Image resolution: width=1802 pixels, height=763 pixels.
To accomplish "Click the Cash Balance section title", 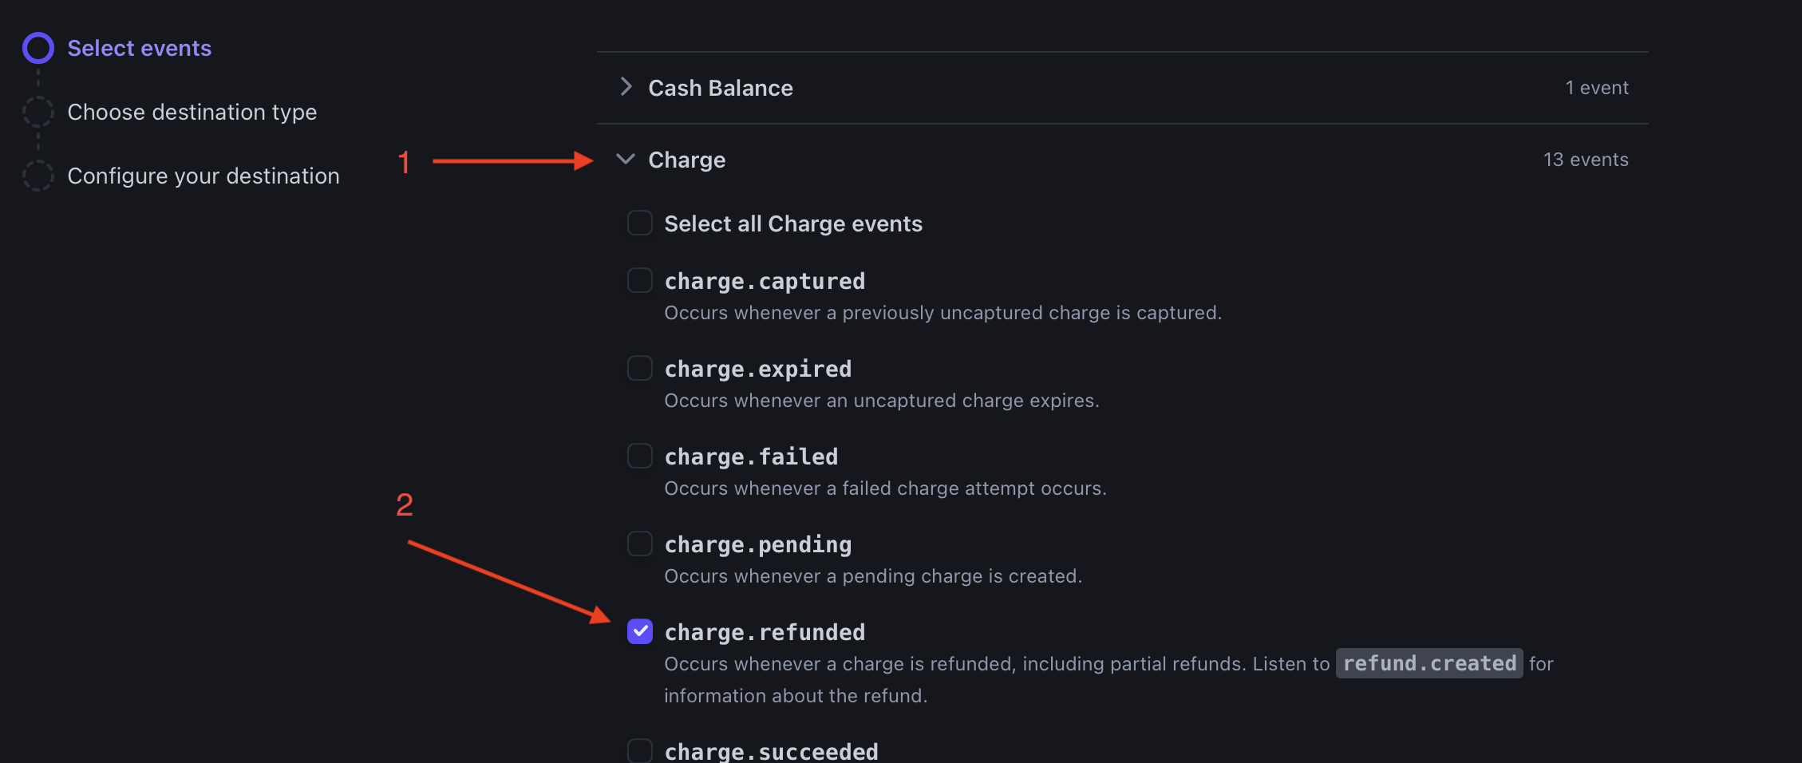I will pyautogui.click(x=721, y=88).
